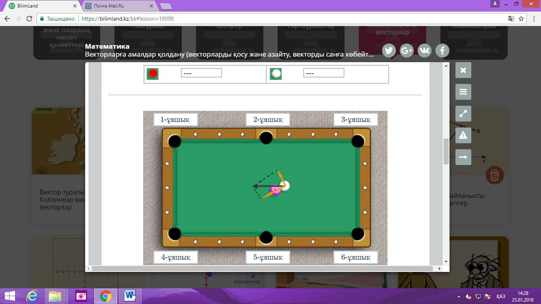Open the camera app on the taskbar
The height and width of the screenshot is (304, 541).
pyautogui.click(x=81, y=296)
